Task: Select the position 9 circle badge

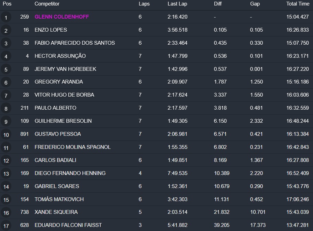Action: 6,122
